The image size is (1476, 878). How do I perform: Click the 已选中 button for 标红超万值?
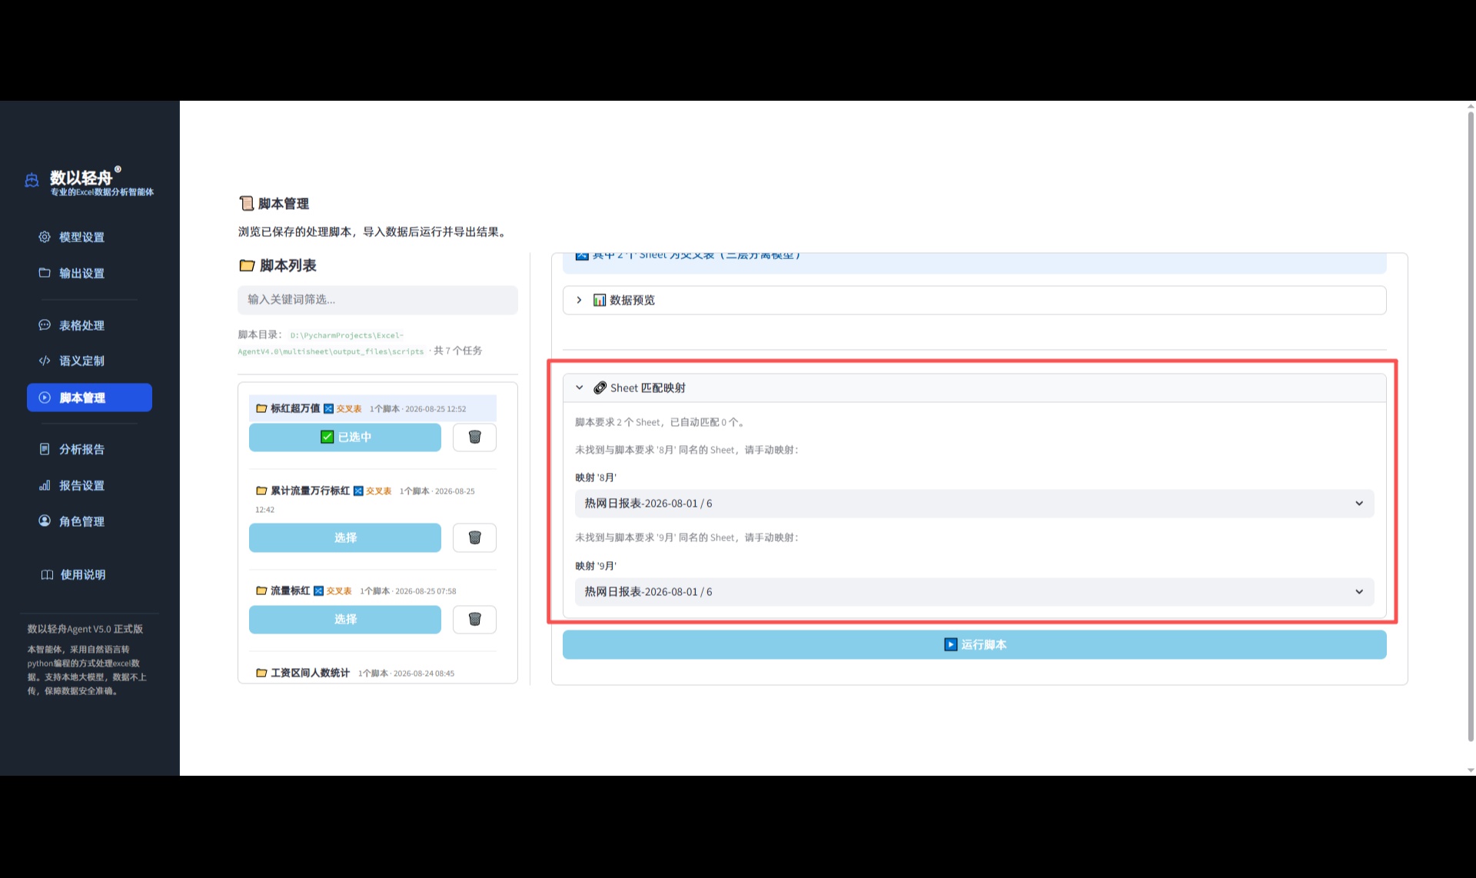344,437
